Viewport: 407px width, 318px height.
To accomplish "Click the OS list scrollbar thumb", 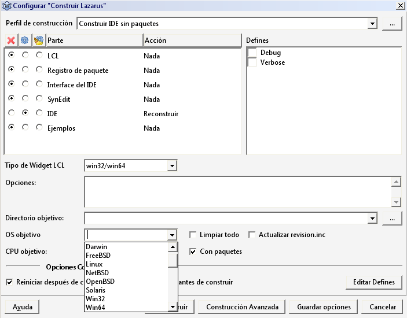I will 173,260.
